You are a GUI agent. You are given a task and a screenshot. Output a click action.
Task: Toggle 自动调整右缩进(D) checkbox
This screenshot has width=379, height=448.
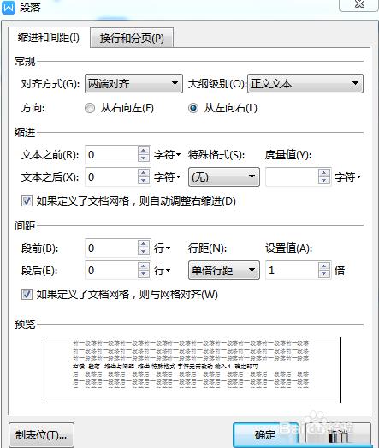coord(27,200)
